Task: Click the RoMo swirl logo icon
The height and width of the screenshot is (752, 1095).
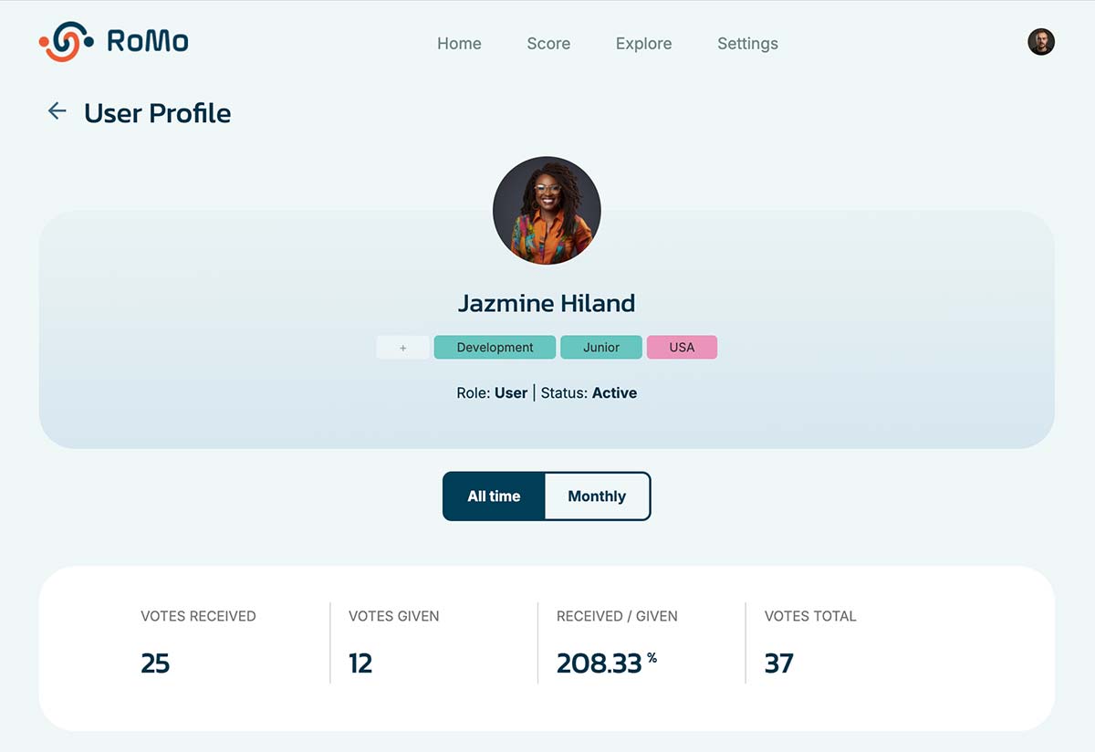Action: [x=66, y=42]
